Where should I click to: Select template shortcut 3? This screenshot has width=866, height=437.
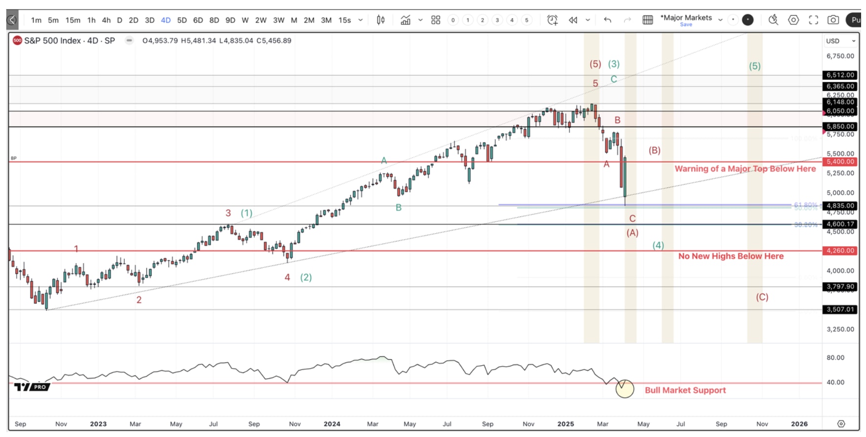[x=497, y=20]
